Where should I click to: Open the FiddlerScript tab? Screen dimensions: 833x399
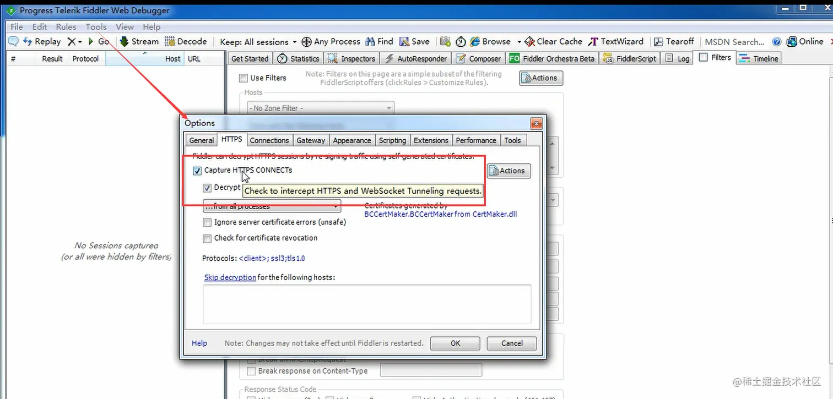pyautogui.click(x=630, y=58)
